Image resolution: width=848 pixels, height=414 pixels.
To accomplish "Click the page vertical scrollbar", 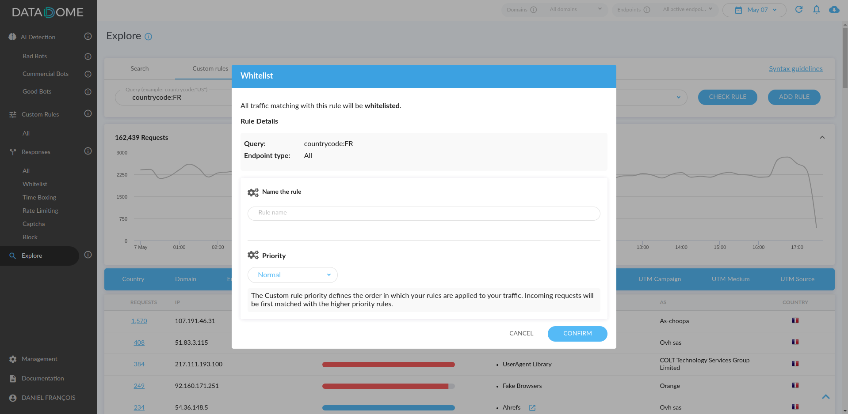I will tap(845, 57).
